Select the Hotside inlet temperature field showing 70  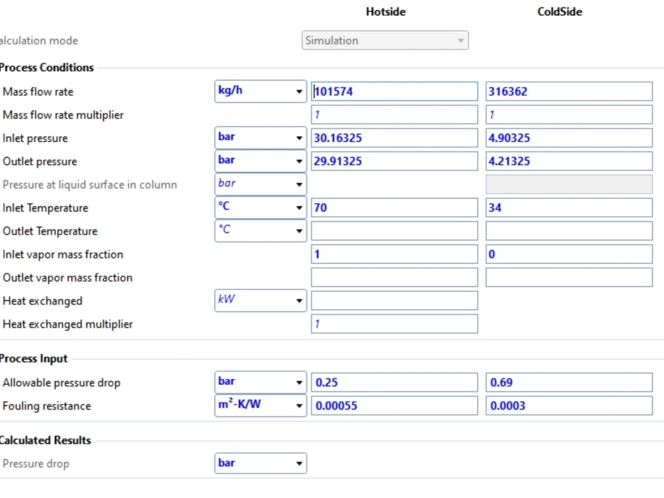pos(394,207)
